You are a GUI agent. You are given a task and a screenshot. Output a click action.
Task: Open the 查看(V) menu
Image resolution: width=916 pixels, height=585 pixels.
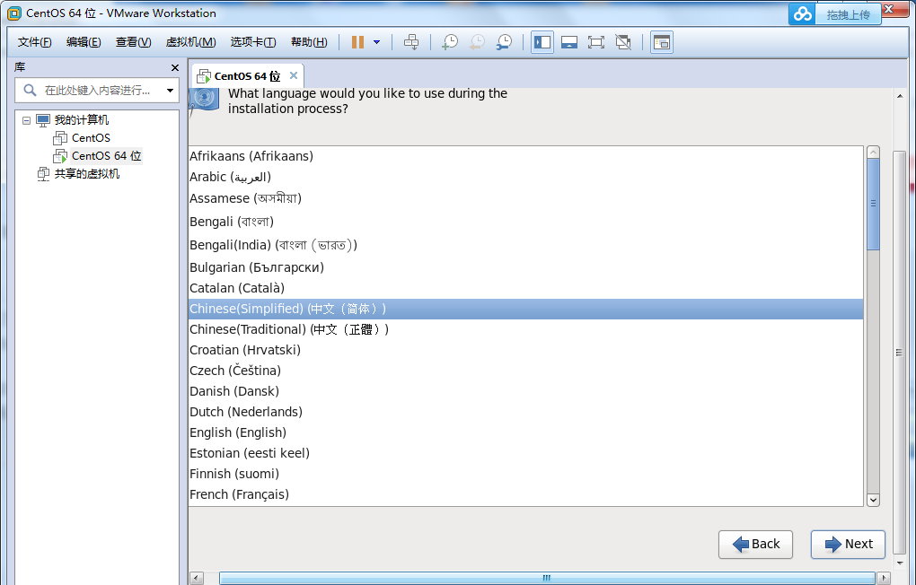click(133, 42)
